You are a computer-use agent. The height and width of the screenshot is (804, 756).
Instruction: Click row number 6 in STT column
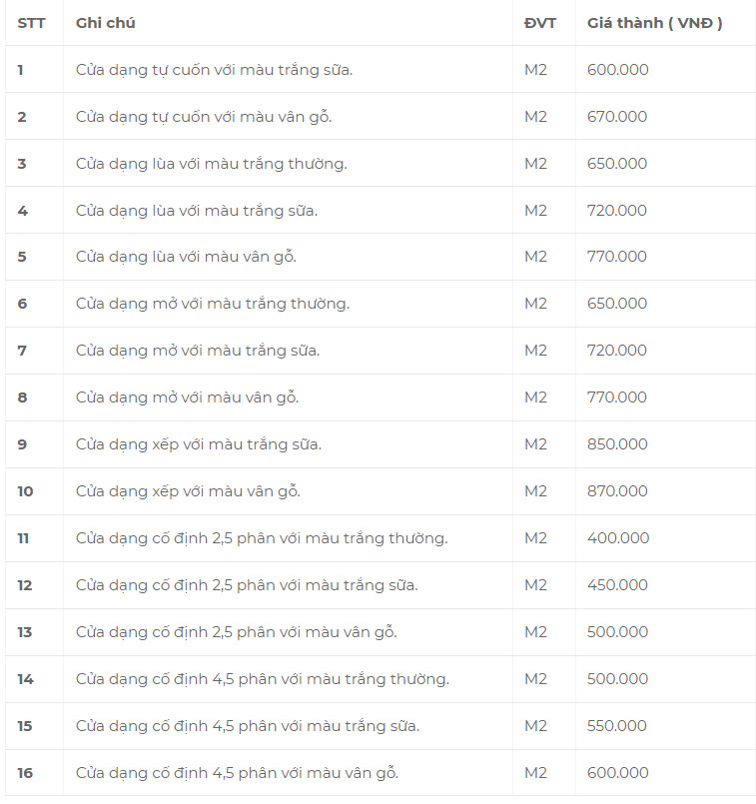(x=22, y=304)
